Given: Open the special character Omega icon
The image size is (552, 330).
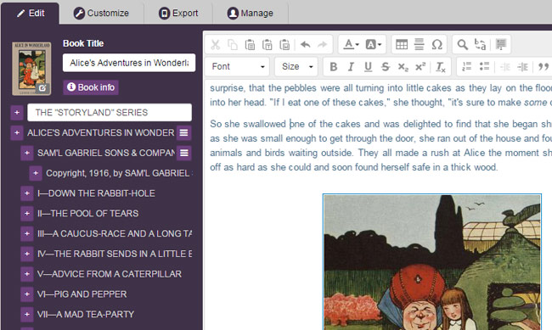Looking at the screenshot, I should point(437,44).
